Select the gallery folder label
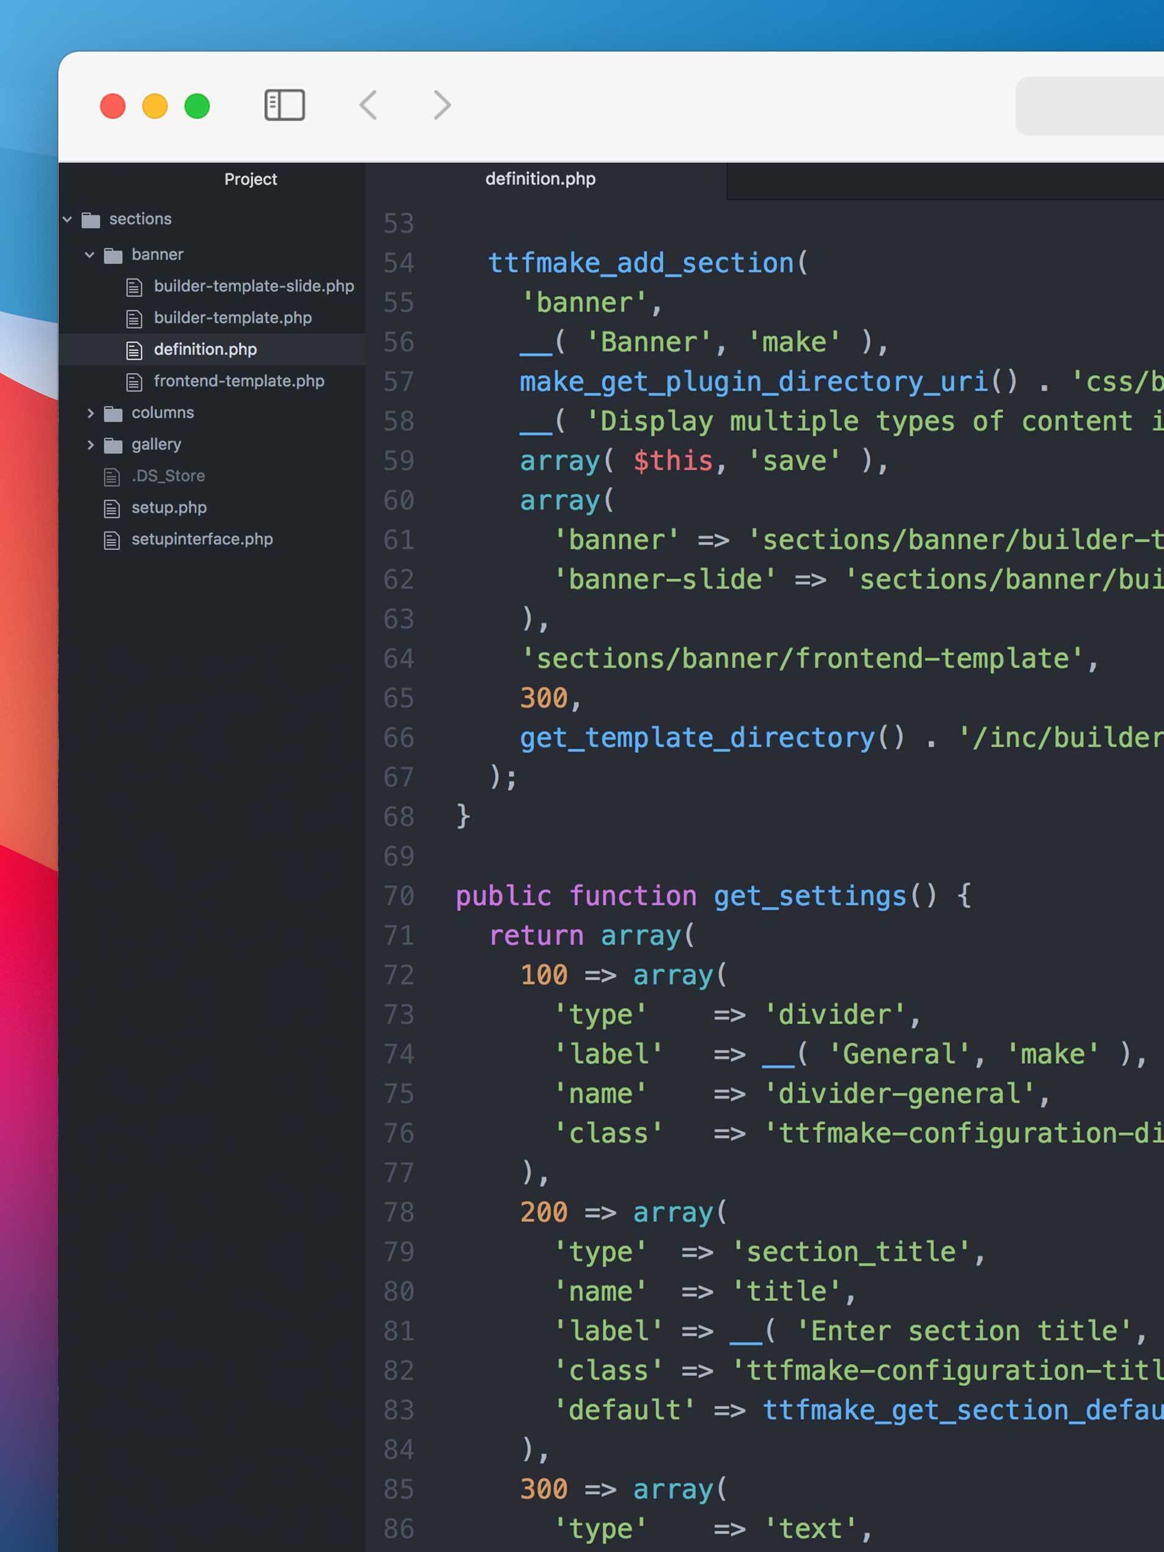 click(157, 444)
